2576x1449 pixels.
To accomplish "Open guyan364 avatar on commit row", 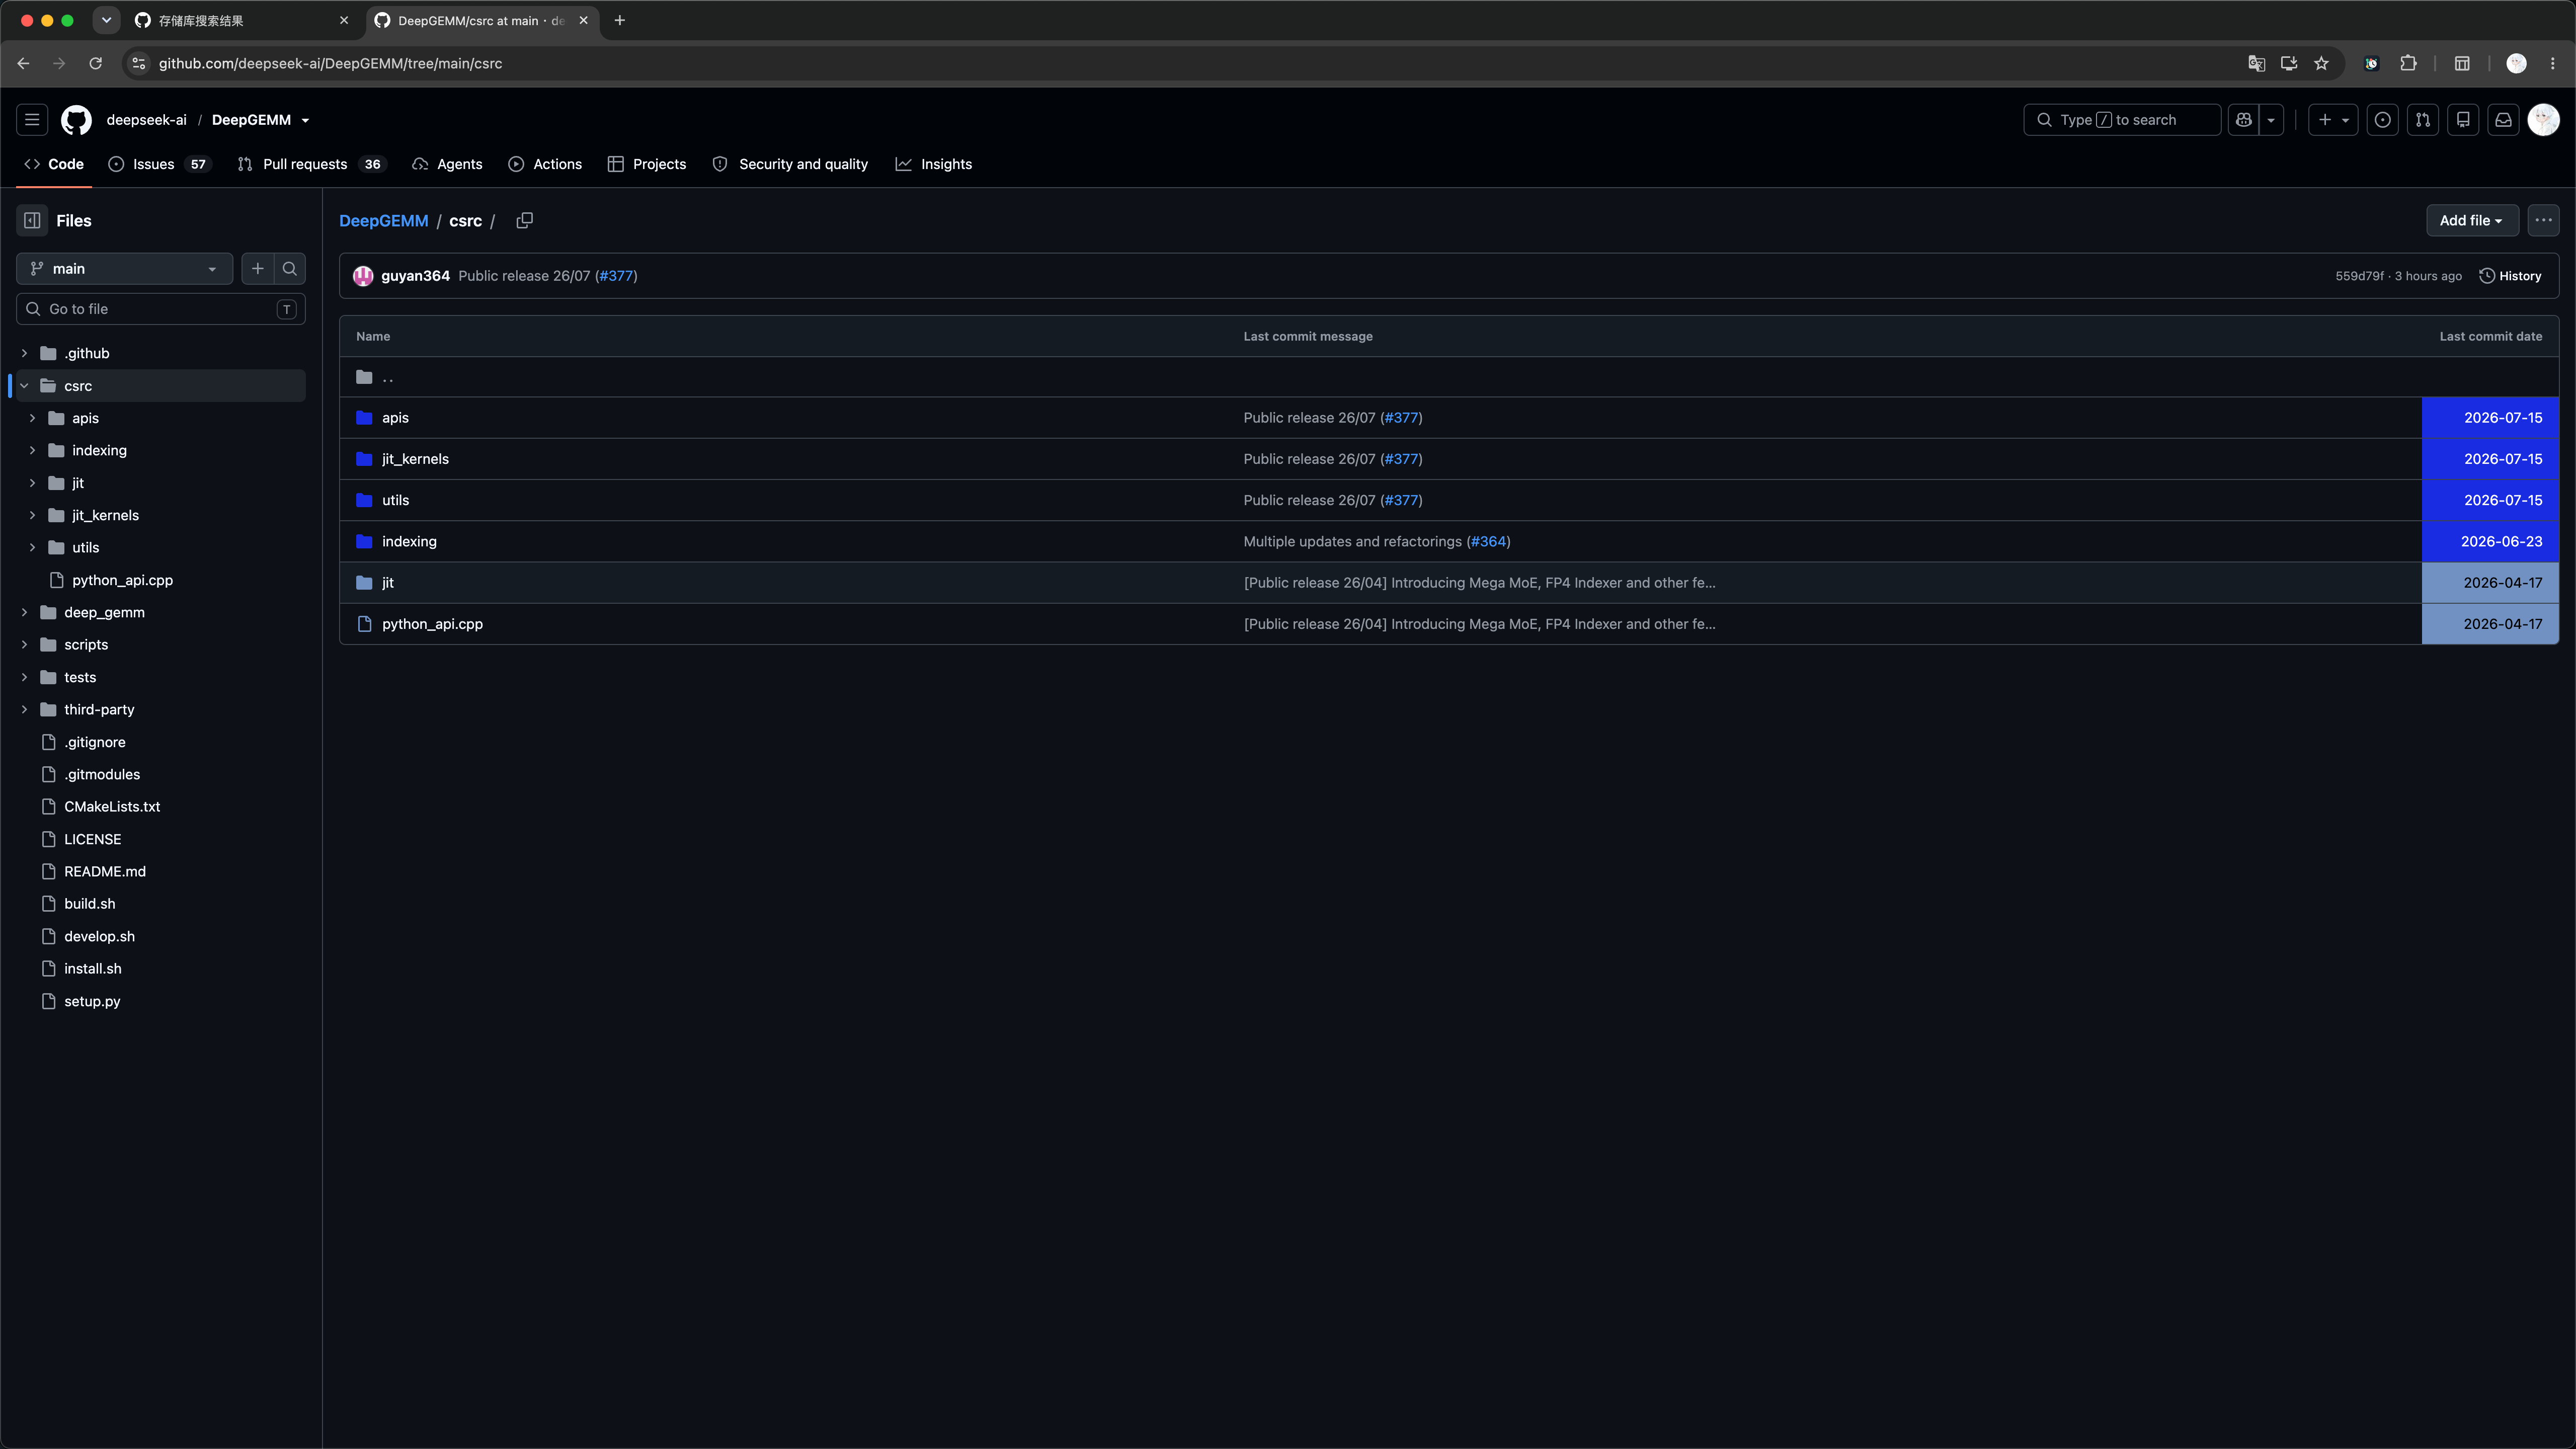I will (363, 276).
